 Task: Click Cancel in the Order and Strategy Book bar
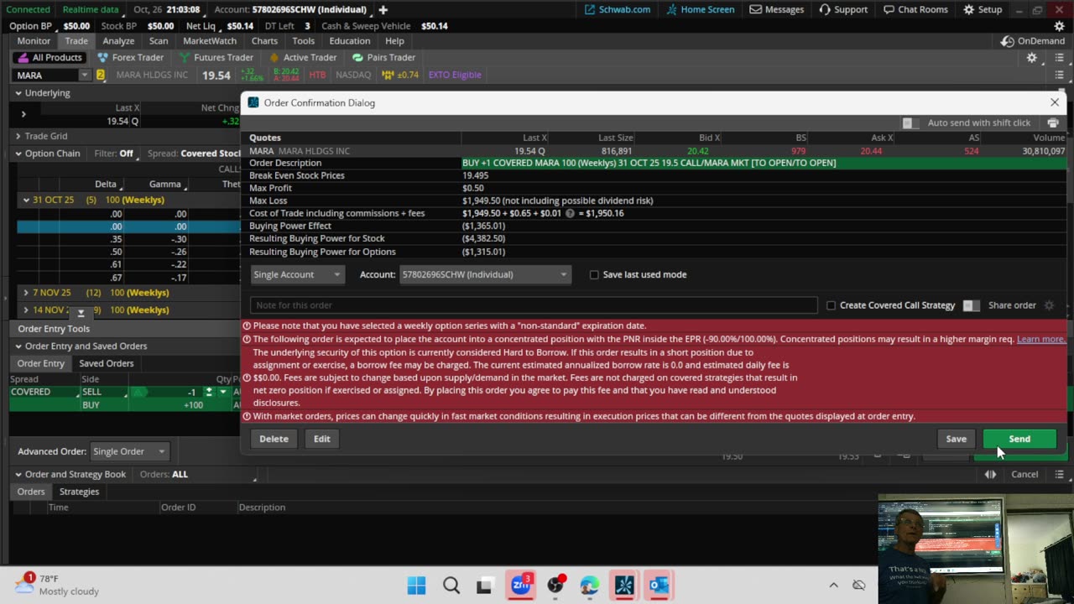1024,474
